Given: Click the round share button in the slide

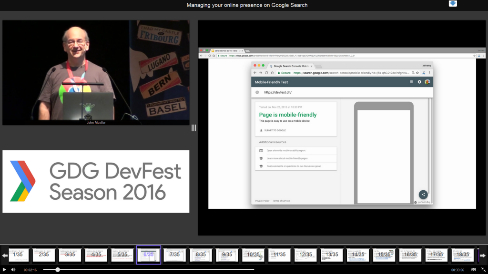Looking at the screenshot, I should [423, 195].
